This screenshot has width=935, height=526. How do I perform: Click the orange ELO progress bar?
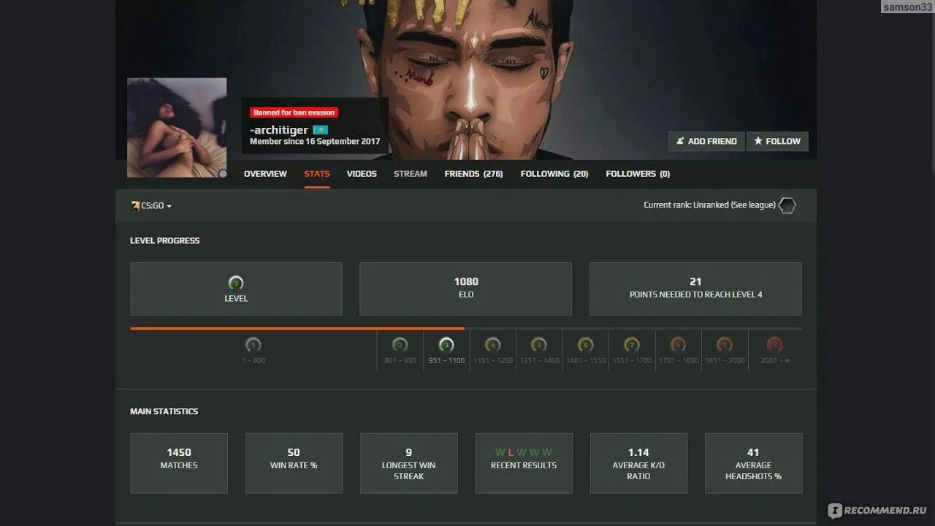pos(297,329)
